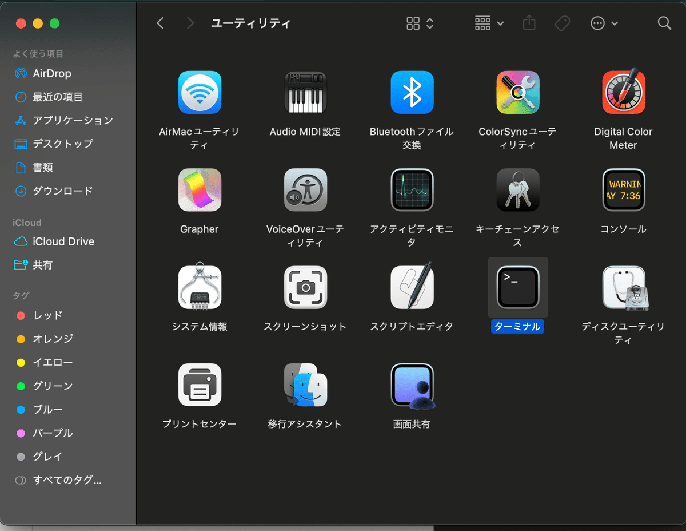The image size is (686, 531).
Task: Select the 画面共有 app icon
Action: click(x=412, y=386)
